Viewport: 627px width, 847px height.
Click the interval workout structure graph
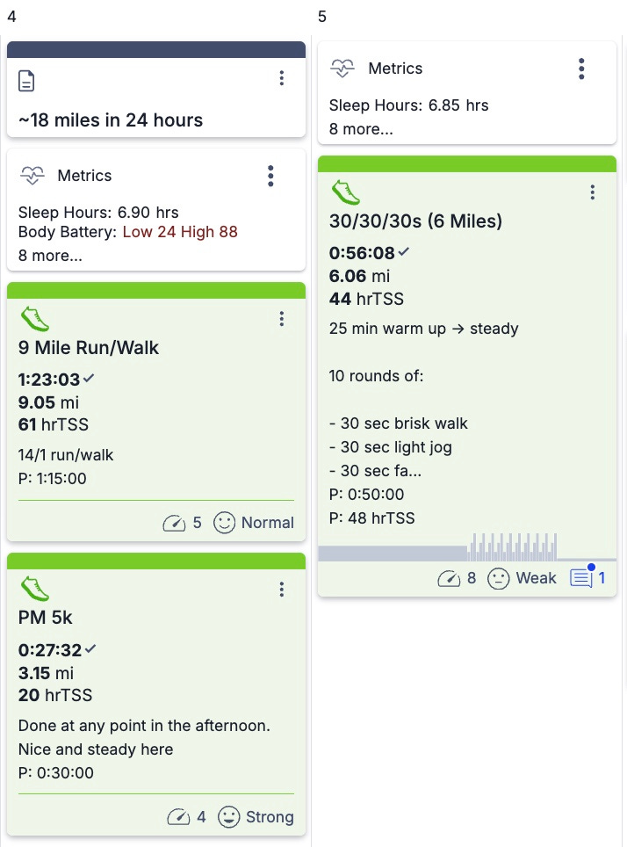[467, 547]
